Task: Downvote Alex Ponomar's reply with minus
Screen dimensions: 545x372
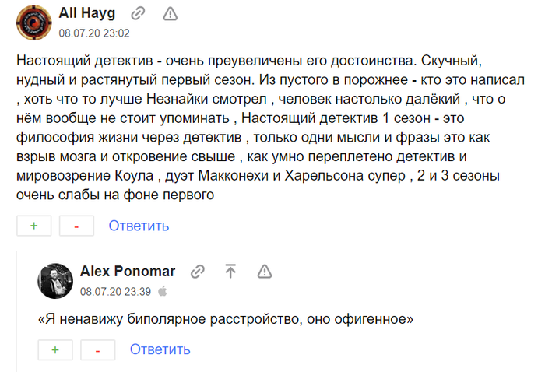Action: click(x=98, y=349)
